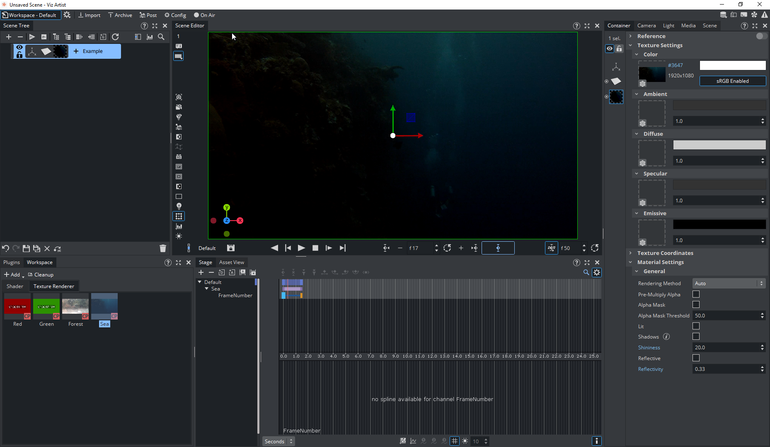The height and width of the screenshot is (447, 770).
Task: Enable the Pre-Multiply Alpha checkbox
Action: (x=696, y=294)
